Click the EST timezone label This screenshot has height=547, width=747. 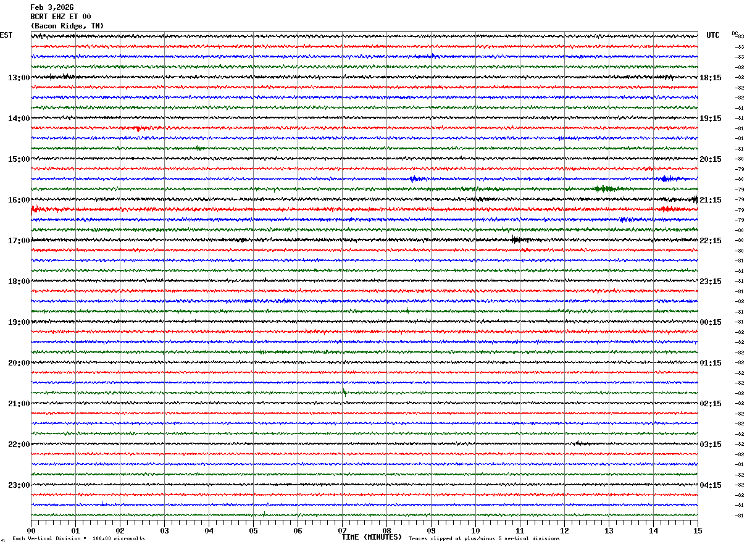click(6, 35)
